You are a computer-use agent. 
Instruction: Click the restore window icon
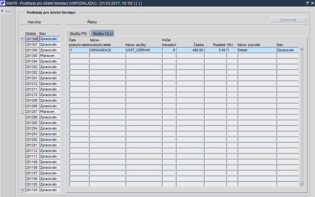[307, 3]
